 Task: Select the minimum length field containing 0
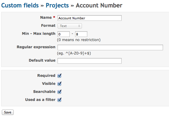[x=63, y=34]
